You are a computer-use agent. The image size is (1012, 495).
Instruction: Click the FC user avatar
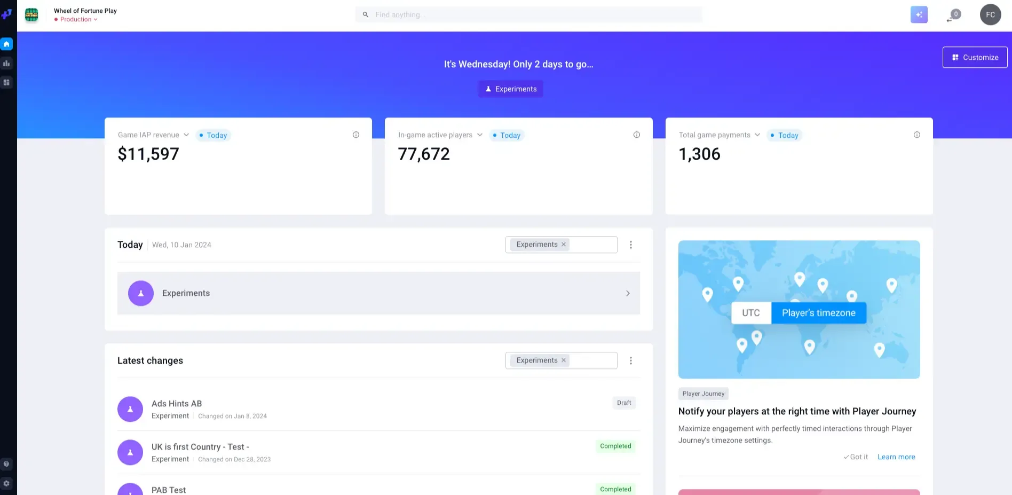click(990, 15)
